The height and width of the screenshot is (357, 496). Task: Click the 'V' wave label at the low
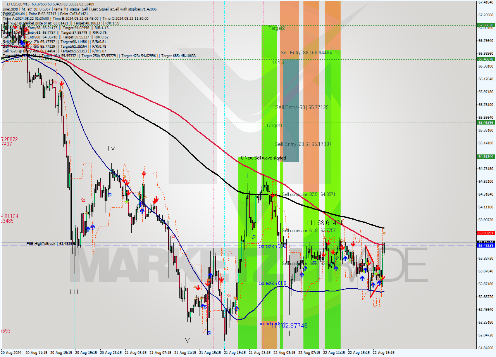[187, 340]
